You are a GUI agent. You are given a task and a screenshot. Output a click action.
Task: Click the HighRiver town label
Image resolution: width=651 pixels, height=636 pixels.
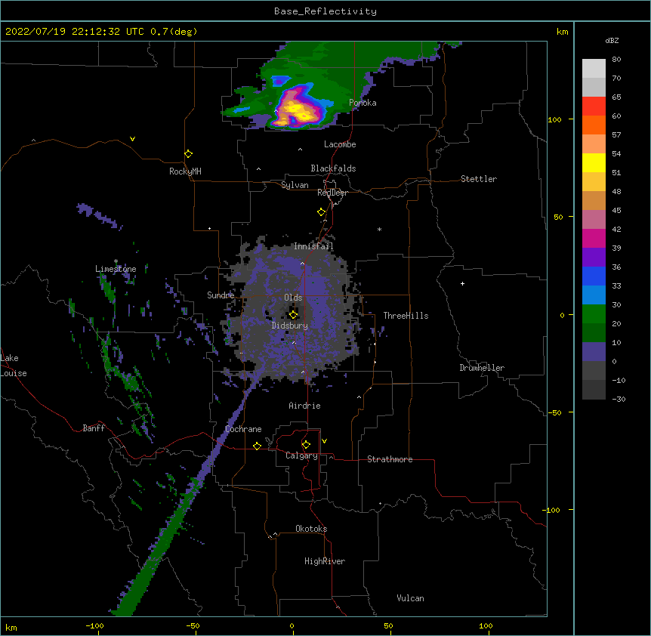click(325, 561)
